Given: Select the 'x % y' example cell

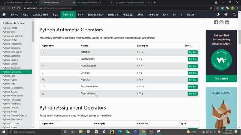Looking at the screenshot, I should click(140, 79).
